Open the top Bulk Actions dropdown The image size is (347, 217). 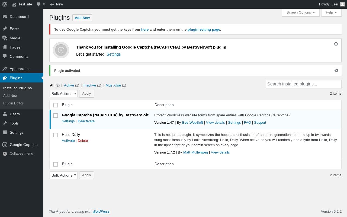click(63, 94)
